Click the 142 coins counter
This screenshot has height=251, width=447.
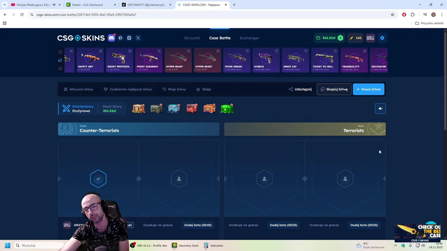356,38
